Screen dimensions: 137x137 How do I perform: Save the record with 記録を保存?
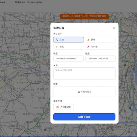84,117
